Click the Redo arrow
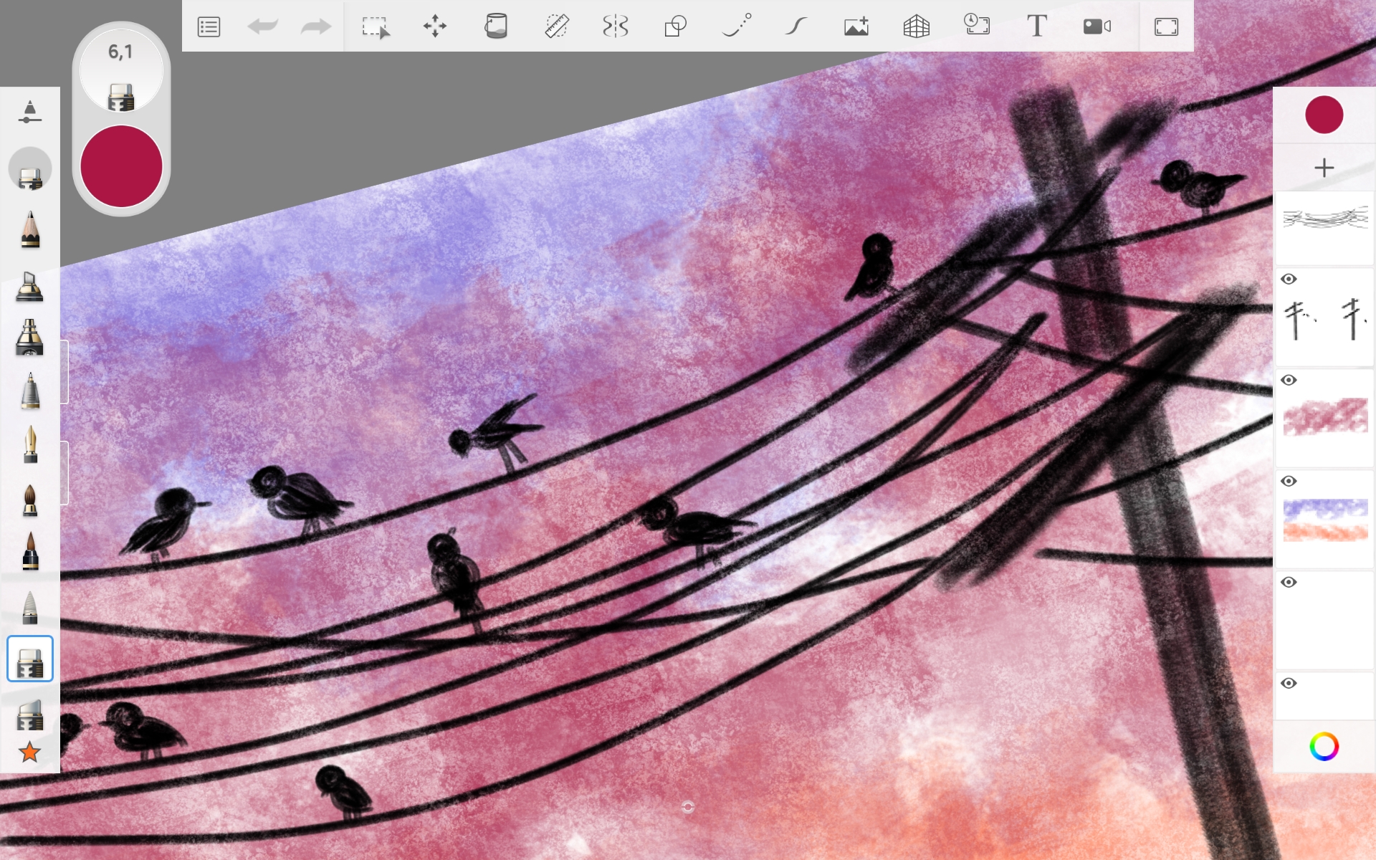1376x860 pixels. [x=315, y=27]
